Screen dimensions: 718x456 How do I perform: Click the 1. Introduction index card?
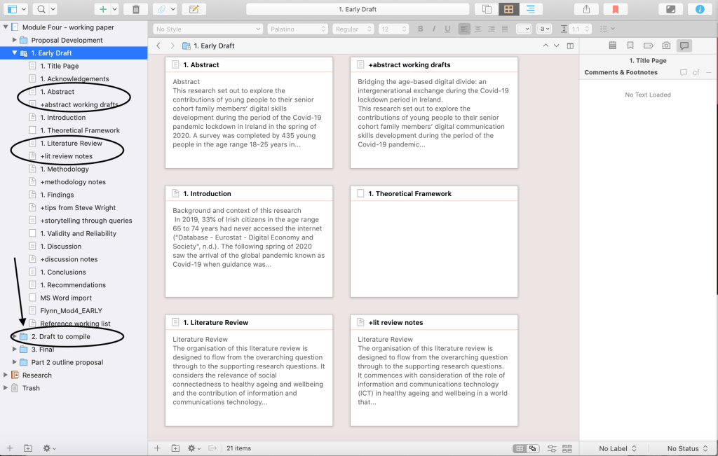(249, 242)
